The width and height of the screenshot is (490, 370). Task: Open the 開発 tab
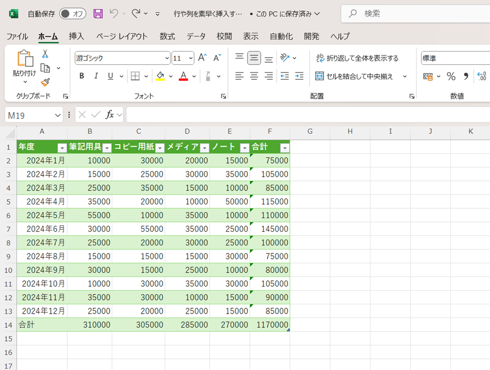pos(311,36)
